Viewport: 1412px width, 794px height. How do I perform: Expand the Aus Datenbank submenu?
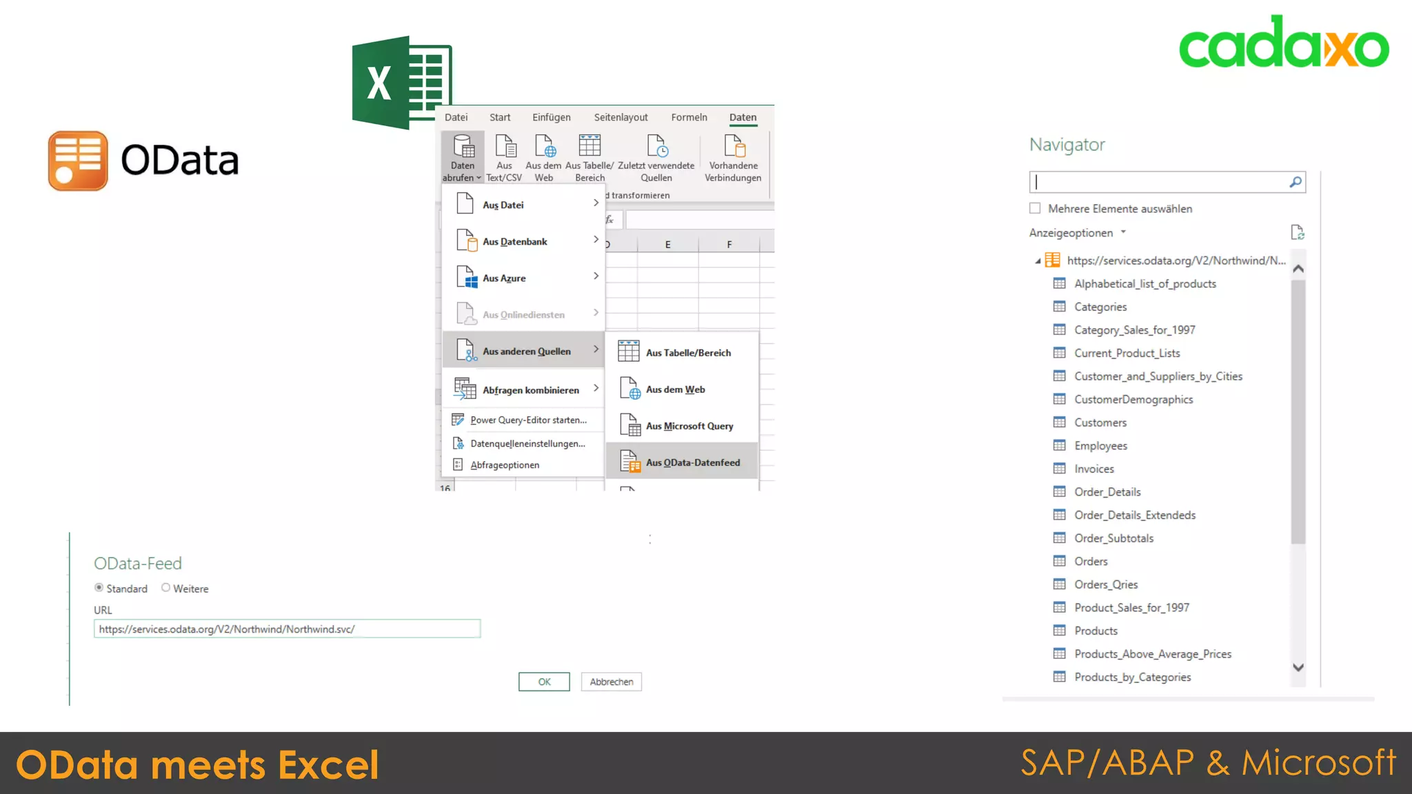(523, 241)
